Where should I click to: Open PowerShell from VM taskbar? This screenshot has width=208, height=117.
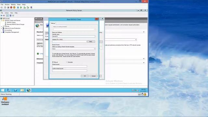[15, 90]
